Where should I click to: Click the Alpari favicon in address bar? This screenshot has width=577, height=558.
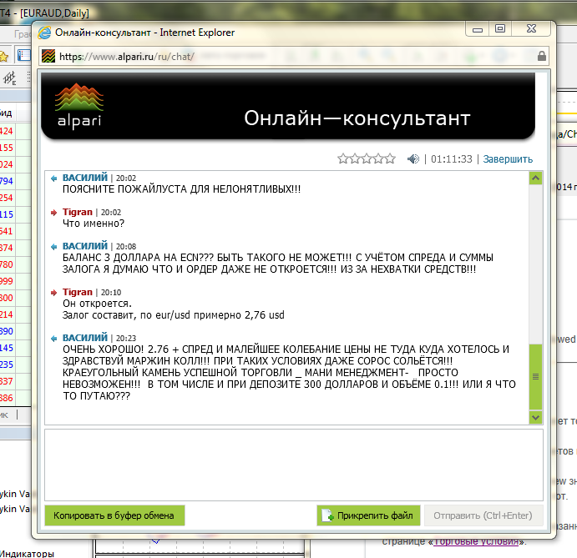(48, 56)
